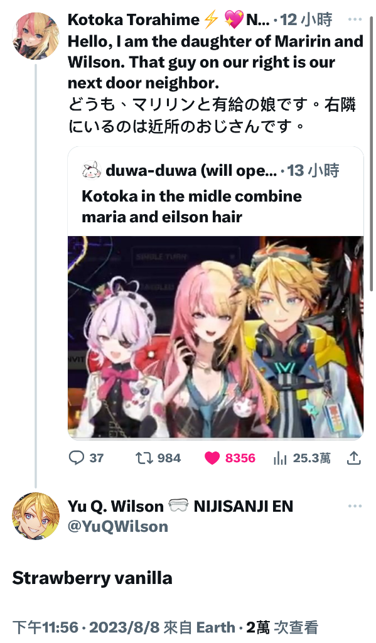The width and height of the screenshot is (376, 643).
Task: Open more options for Yu Q. Wilson's reply
Action: point(355,506)
